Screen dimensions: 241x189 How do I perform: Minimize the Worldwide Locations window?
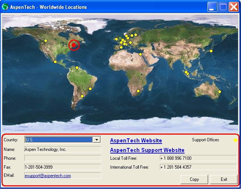[212, 7]
